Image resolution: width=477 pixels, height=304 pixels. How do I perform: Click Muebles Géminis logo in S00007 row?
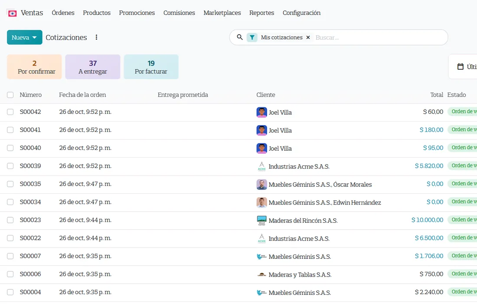261,257
